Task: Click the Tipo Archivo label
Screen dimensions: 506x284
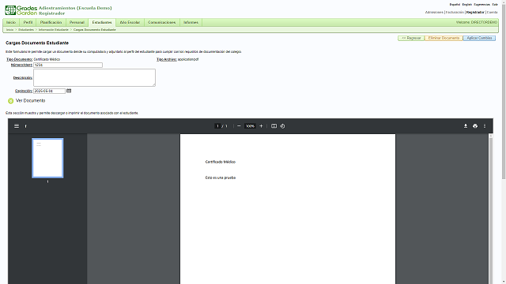Action: click(167, 59)
